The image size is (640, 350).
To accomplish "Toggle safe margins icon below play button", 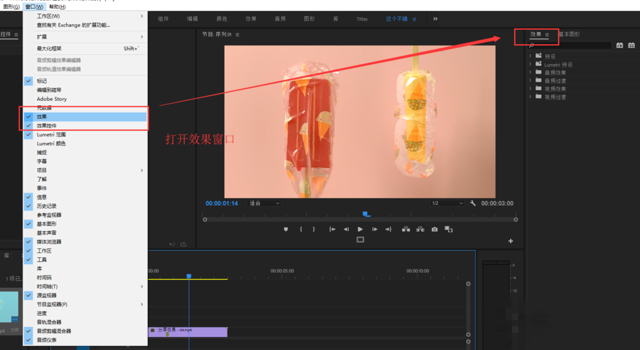I will coord(360,239).
